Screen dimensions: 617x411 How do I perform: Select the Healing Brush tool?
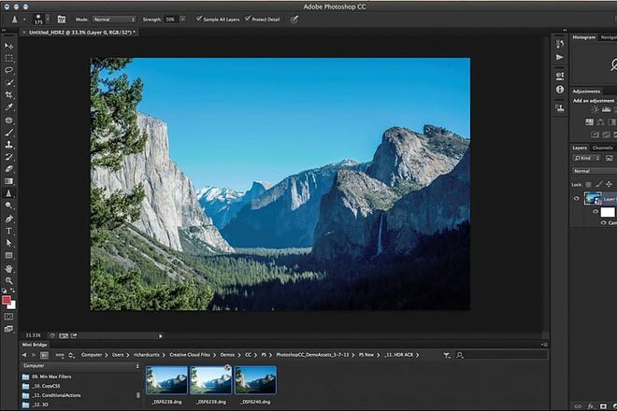8,120
